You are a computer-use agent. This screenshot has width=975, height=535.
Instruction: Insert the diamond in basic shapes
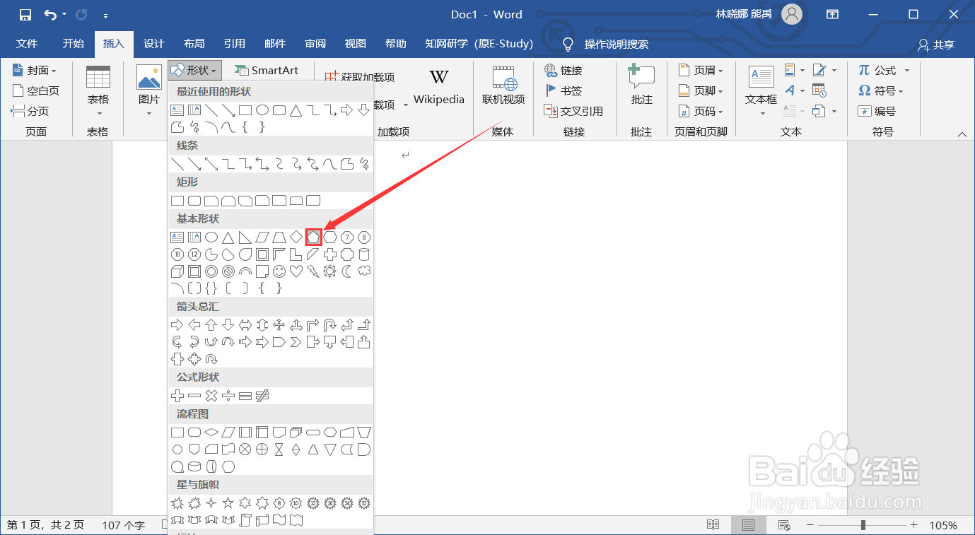coord(296,237)
